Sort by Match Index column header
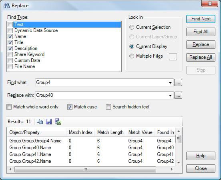This screenshot has width=221, height=180. (80, 132)
